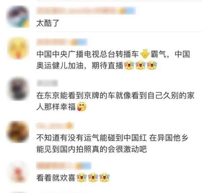
Task: Select the '太酷了' comment text
Action: [x=48, y=23]
